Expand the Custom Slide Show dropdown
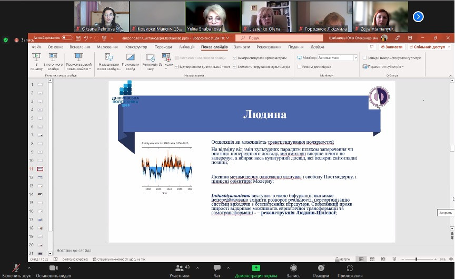 tap(78, 62)
